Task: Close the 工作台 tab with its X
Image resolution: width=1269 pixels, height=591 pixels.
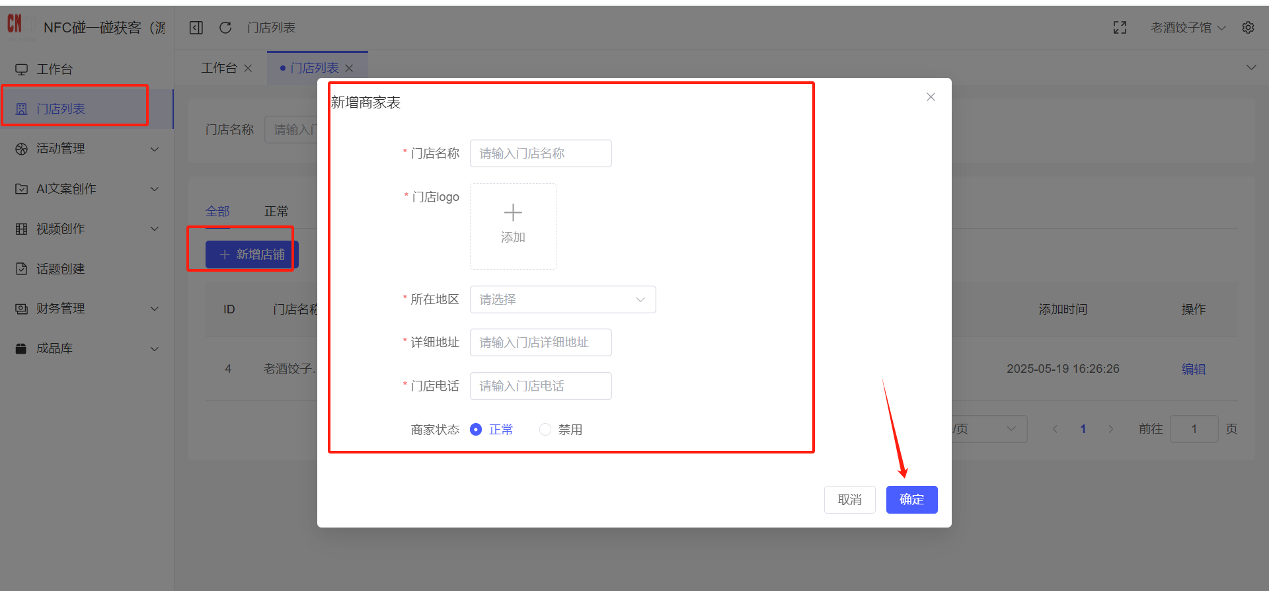Action: coord(249,69)
